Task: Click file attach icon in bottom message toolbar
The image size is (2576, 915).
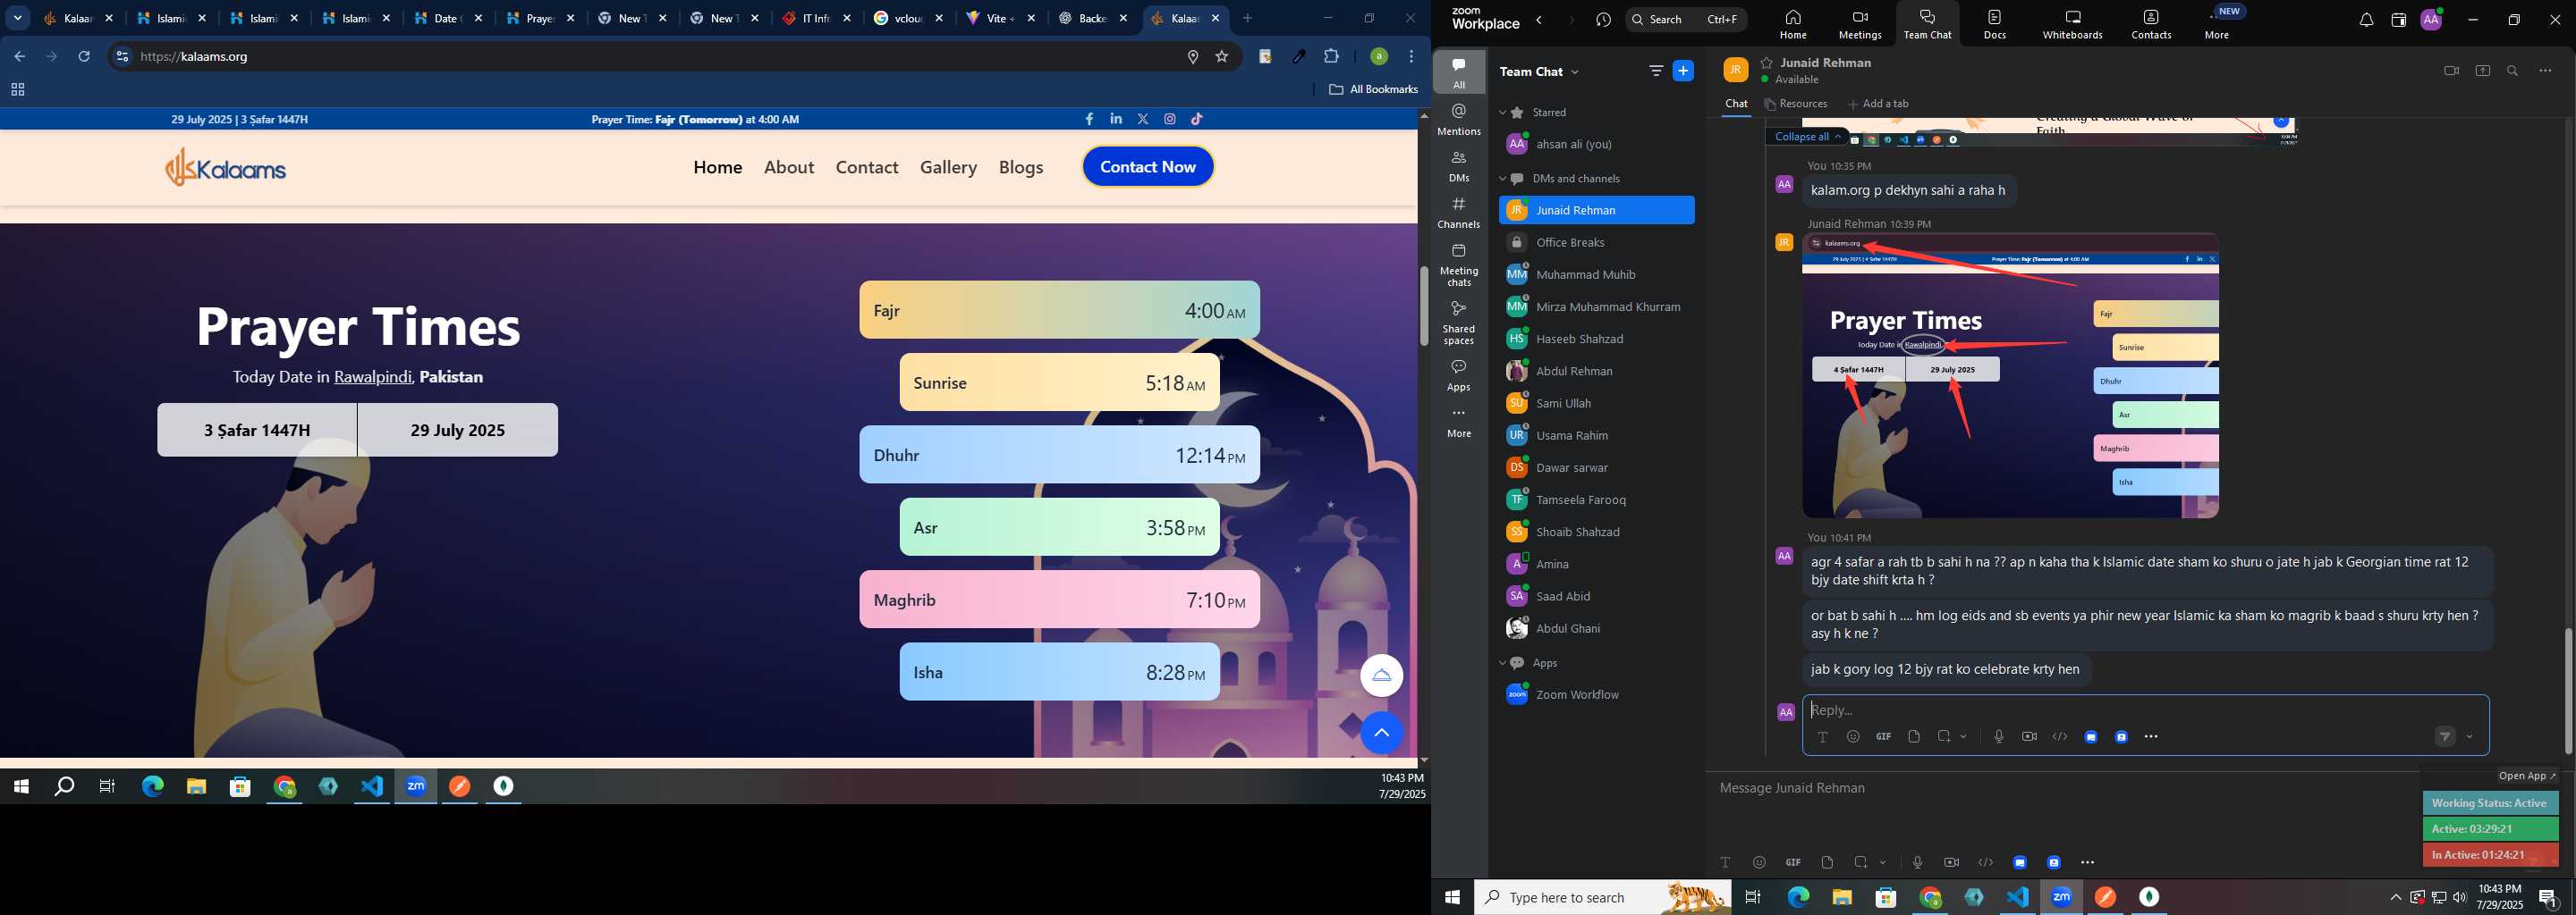Action: (x=1827, y=862)
